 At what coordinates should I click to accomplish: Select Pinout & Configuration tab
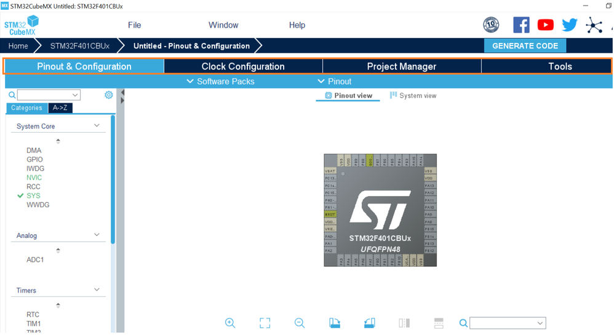pos(84,66)
